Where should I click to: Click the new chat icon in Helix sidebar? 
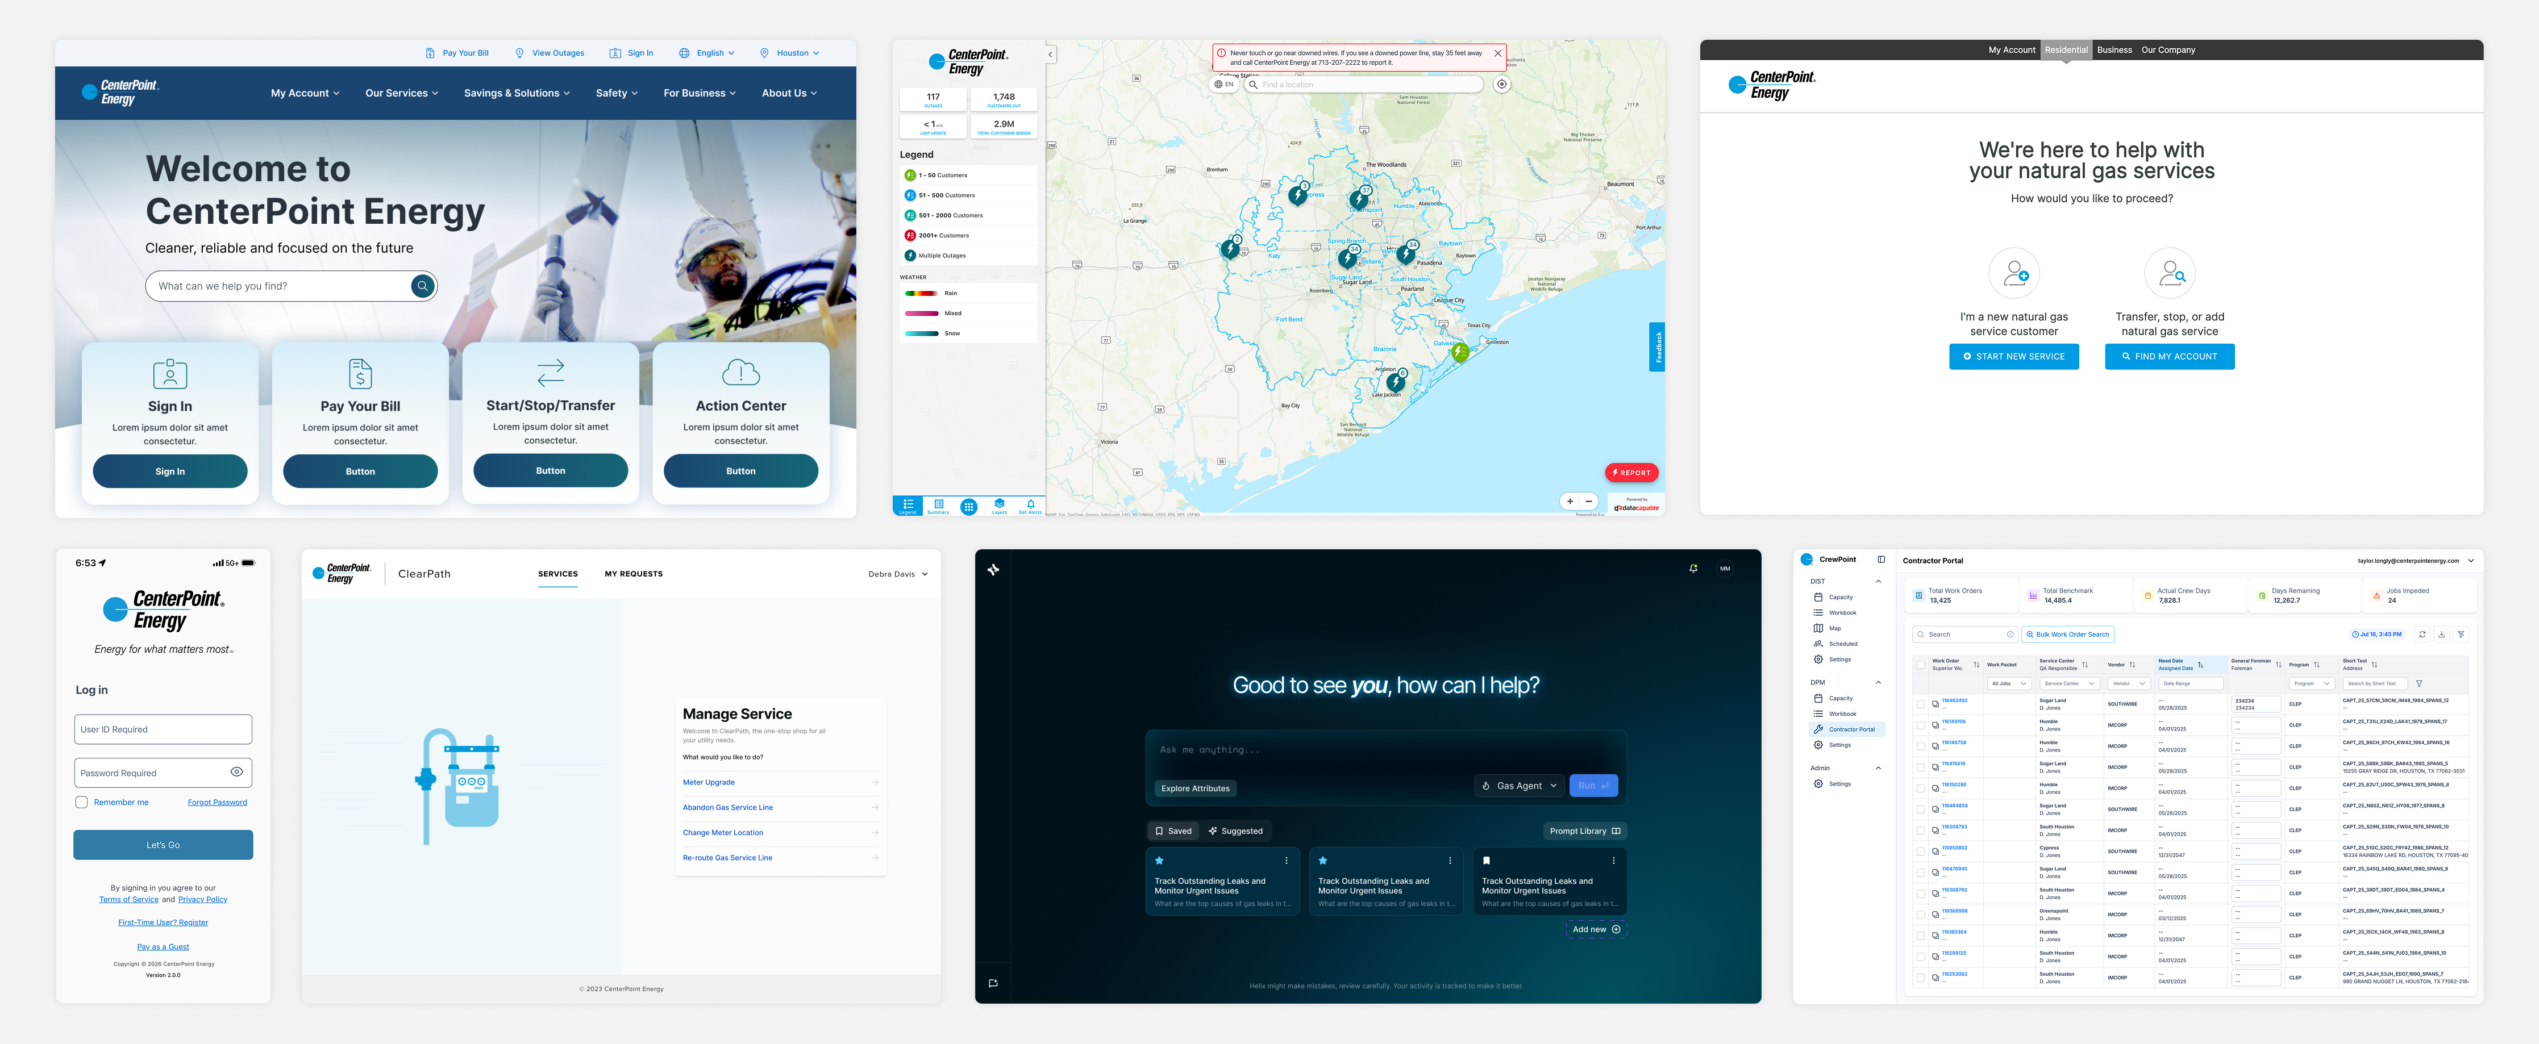click(x=993, y=983)
